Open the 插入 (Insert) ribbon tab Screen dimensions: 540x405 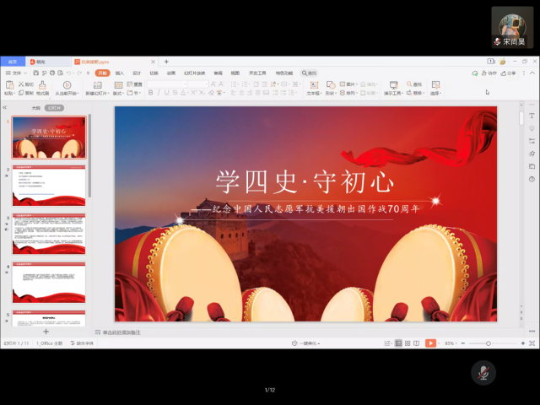click(x=120, y=73)
